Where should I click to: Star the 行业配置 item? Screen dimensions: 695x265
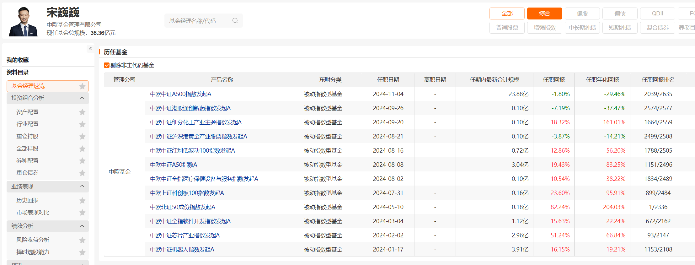(x=82, y=124)
